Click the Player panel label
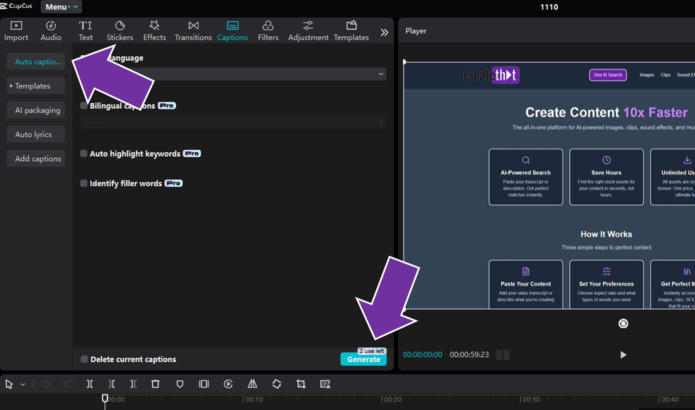Image resolution: width=695 pixels, height=410 pixels. (416, 31)
